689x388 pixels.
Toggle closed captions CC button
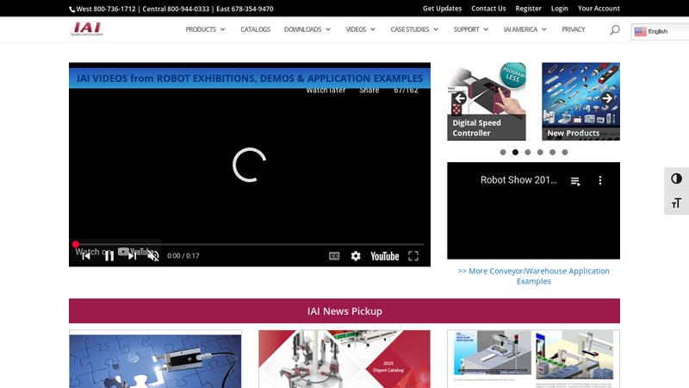click(x=334, y=256)
